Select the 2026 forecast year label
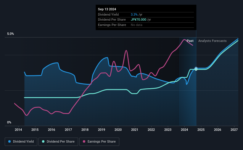This screenshot has height=150, width=243. pyautogui.click(x=218, y=130)
